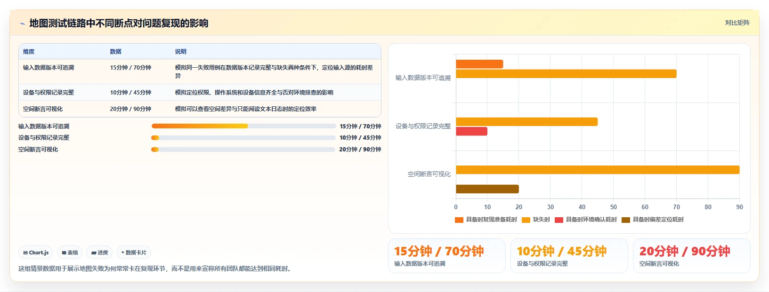
Task: Click x-axis tick label 90
Action: (739, 207)
